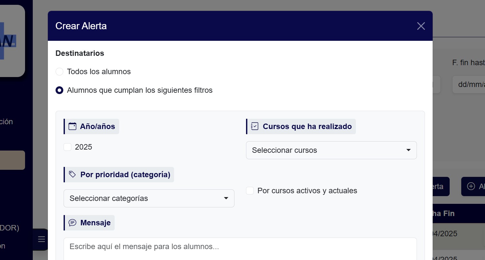Click the plus circle icon behind the dialog
The image size is (485, 260).
pos(471,186)
